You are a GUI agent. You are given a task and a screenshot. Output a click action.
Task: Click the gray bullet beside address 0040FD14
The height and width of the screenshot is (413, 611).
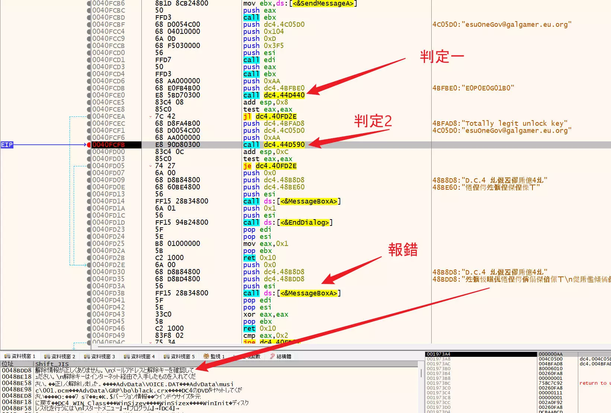[x=89, y=201]
